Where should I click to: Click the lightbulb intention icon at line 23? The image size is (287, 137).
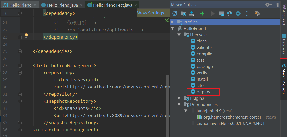26,35
